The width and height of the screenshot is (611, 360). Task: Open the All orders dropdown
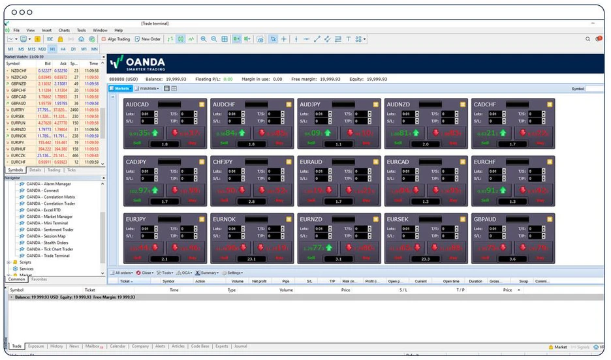tap(121, 273)
